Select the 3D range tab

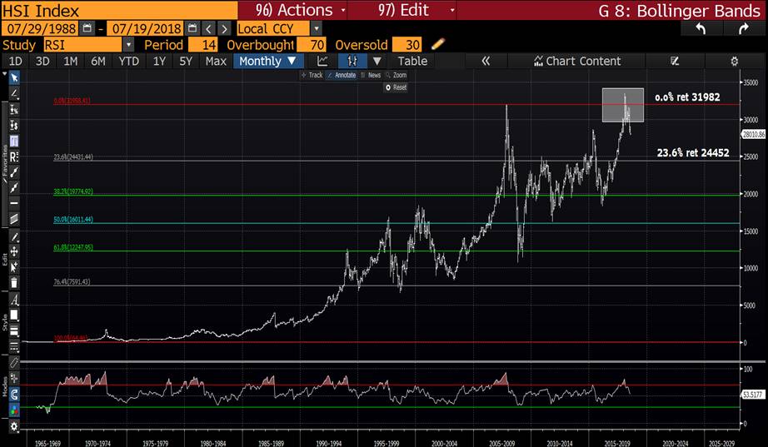(42, 62)
